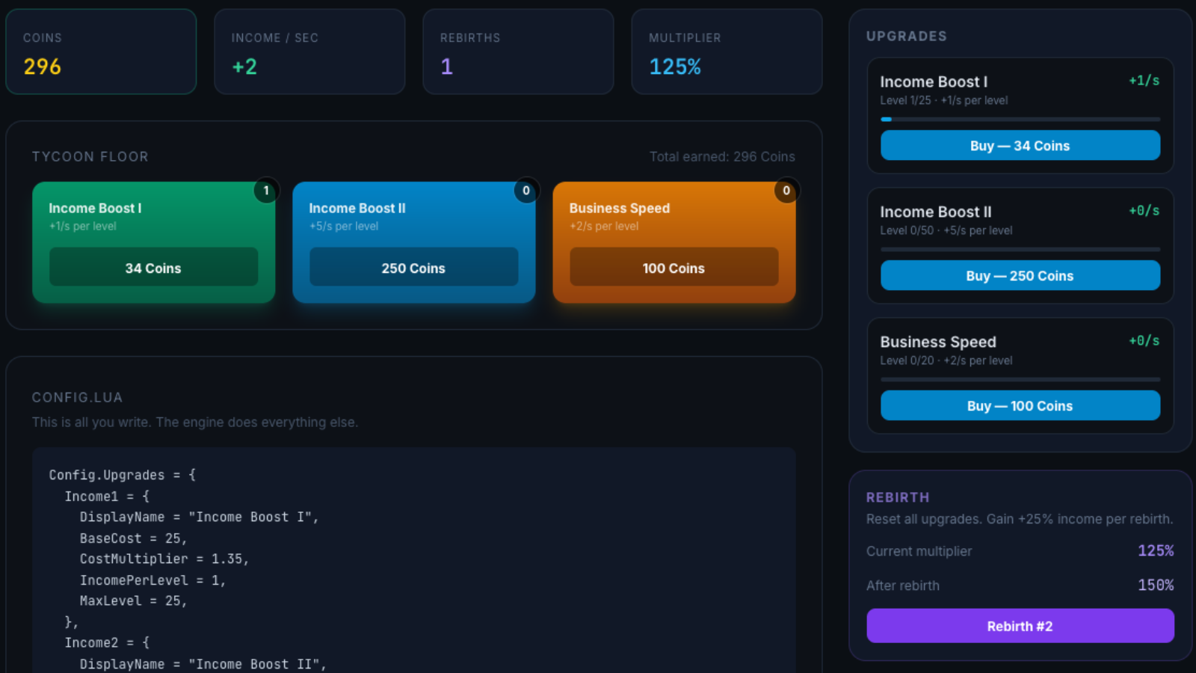Screen dimensions: 1196x673
Task: Click 'Level 0/20 · +2/s per level' text
Action: 946,360
